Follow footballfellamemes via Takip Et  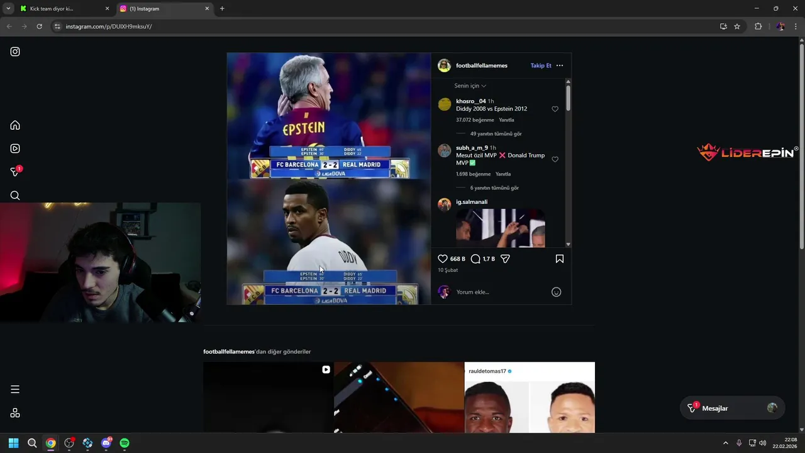(x=541, y=65)
